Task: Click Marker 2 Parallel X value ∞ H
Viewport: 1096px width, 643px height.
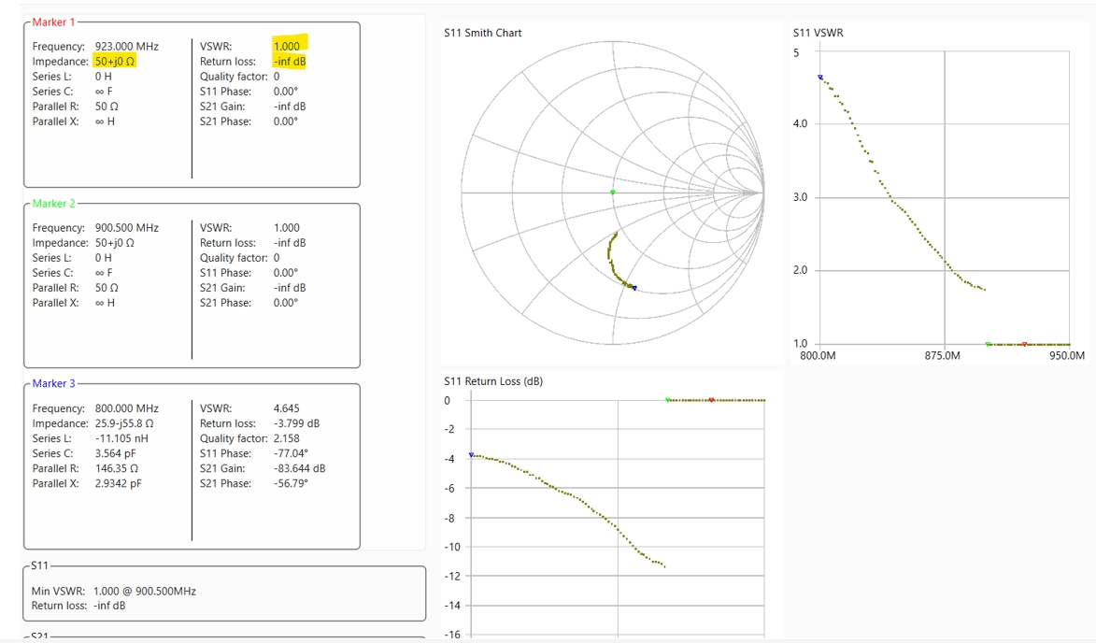Action: [105, 303]
